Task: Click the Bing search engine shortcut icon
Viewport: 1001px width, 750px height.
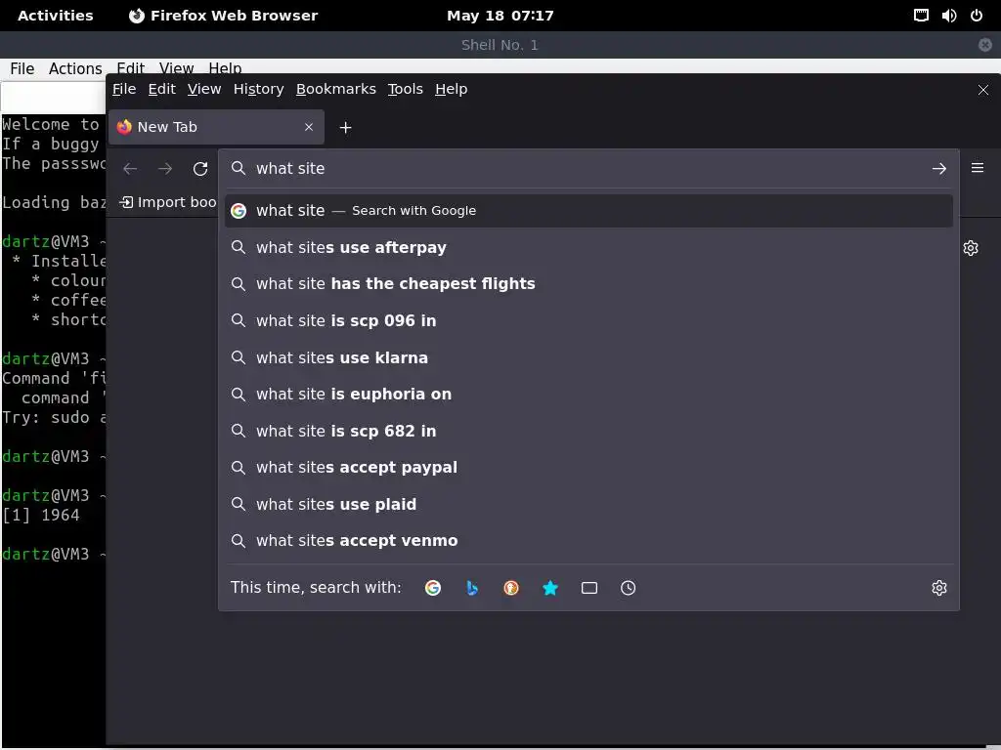Action: click(x=472, y=587)
